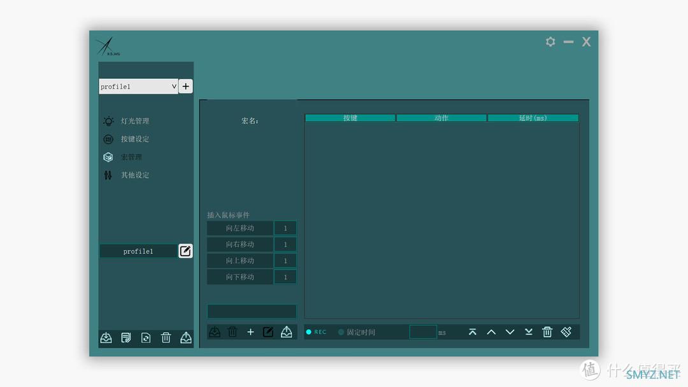Delete profile with sidebar trash icon
688x387 pixels.
pos(166,337)
